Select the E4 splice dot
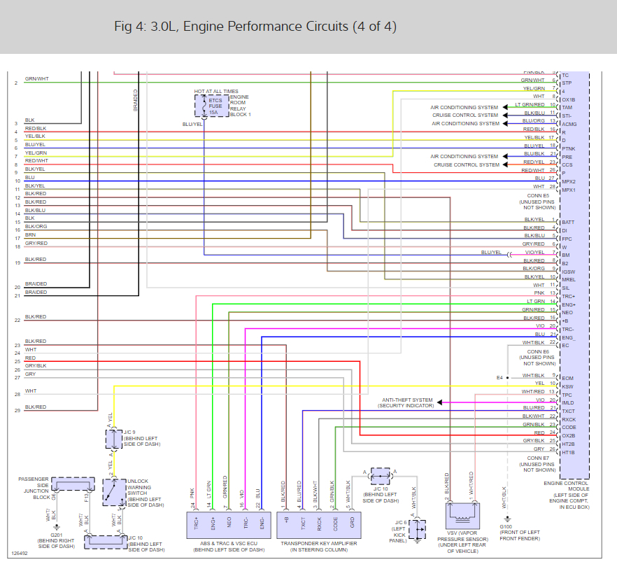Screen dimensions: 617x569 (x=508, y=378)
